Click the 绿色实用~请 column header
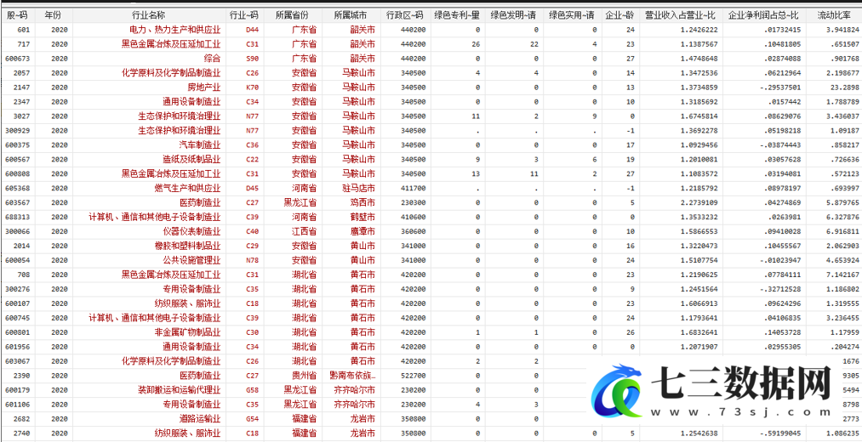Image resolution: width=862 pixels, height=442 pixels. (572, 14)
